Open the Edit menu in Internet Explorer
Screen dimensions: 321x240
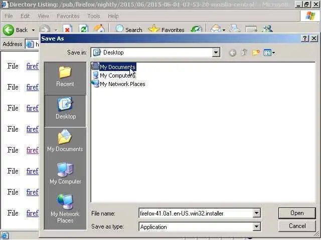(x=25, y=16)
